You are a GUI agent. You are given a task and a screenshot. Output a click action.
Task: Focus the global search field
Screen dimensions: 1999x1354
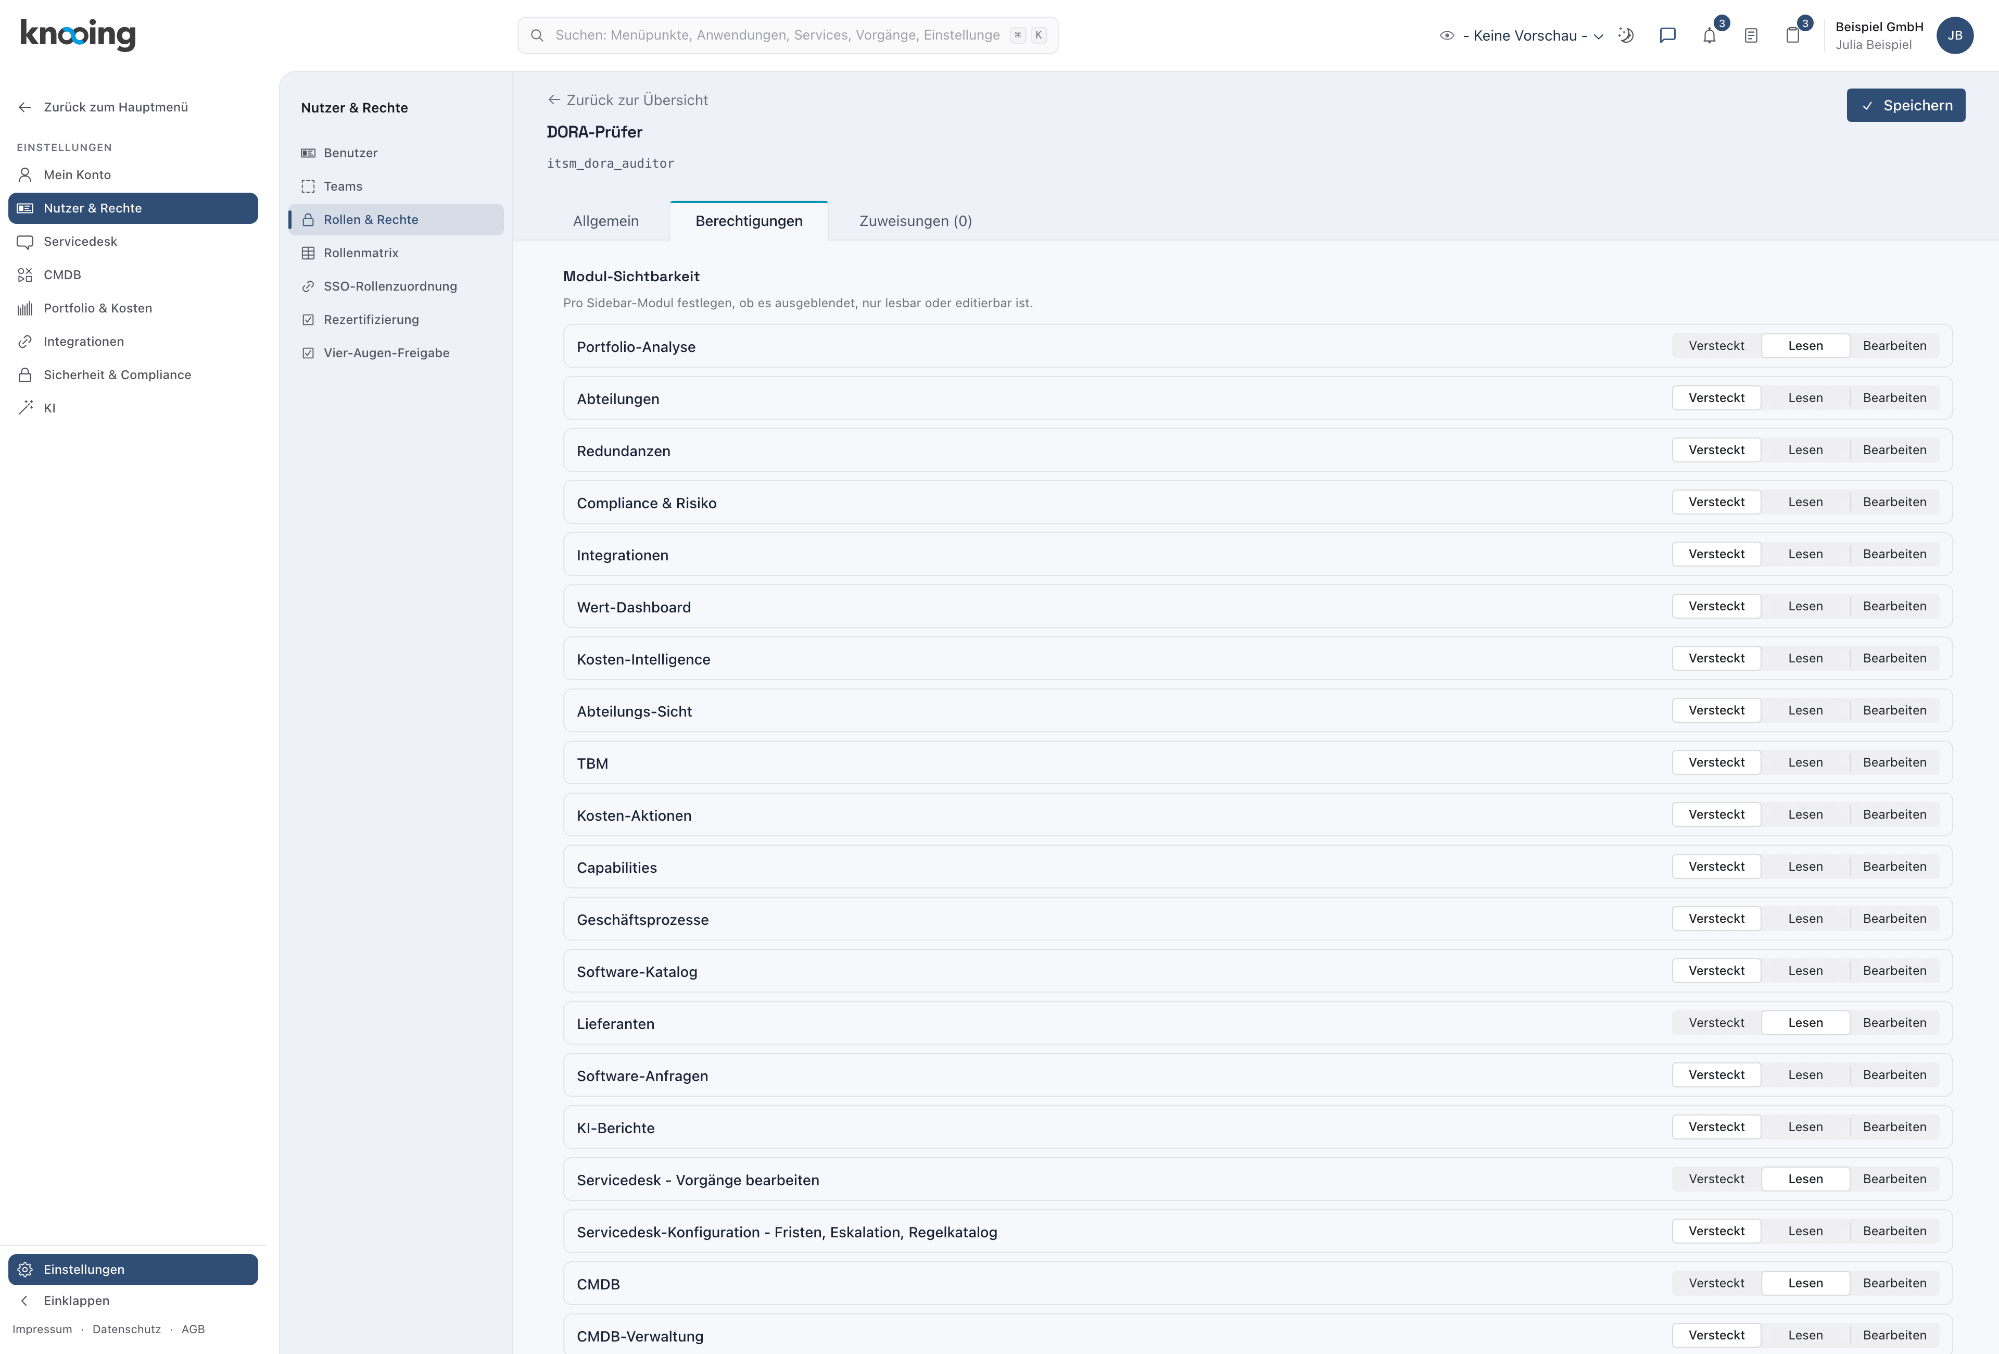(x=787, y=35)
